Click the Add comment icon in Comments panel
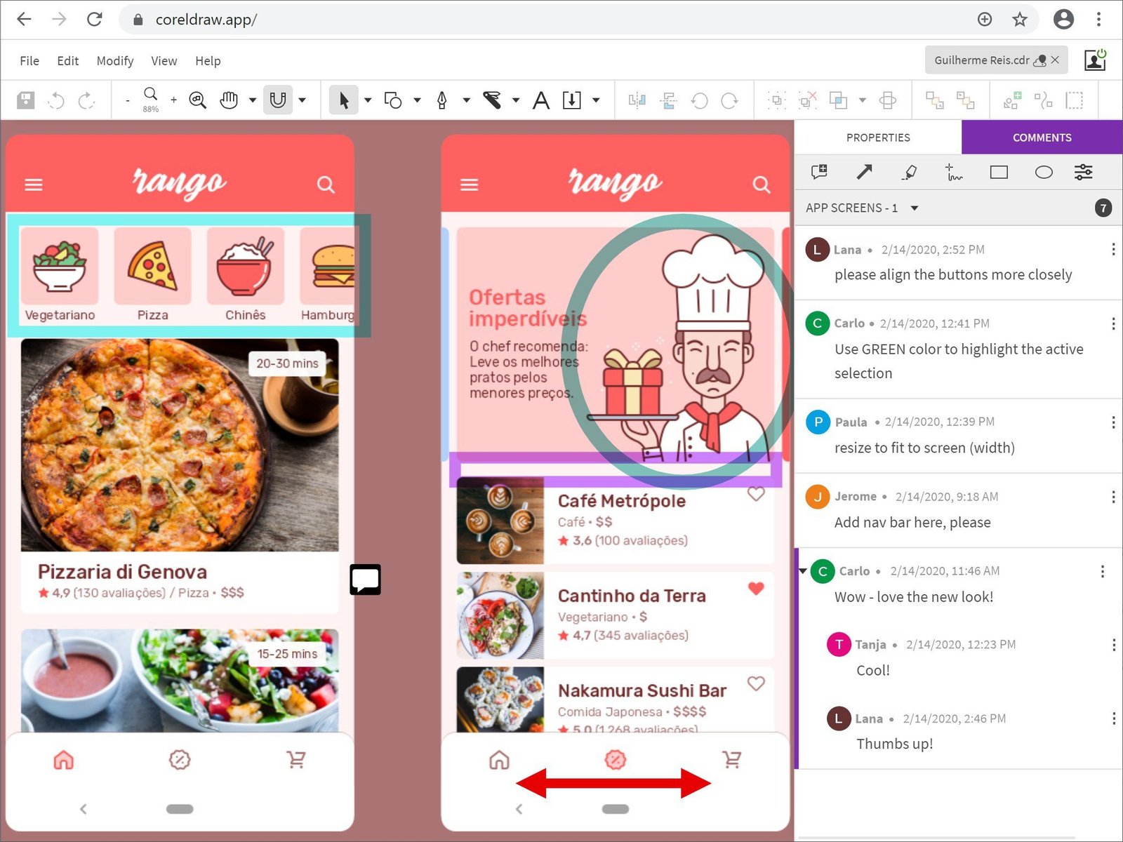 pos(819,173)
